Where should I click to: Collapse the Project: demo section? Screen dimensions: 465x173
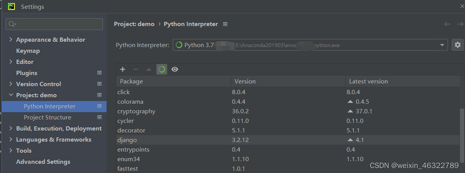11,95
